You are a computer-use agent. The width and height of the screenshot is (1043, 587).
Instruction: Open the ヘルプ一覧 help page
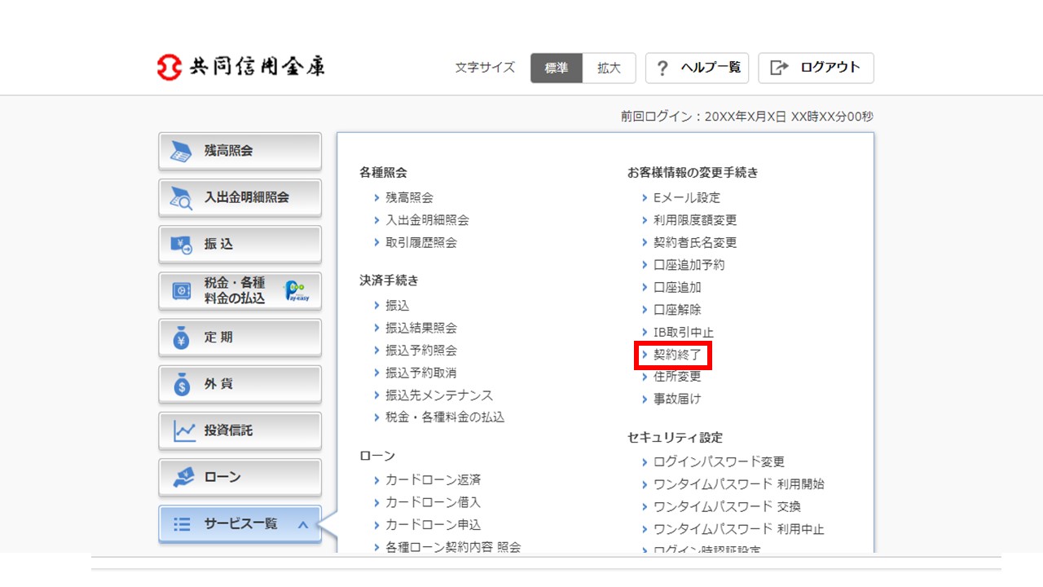[x=697, y=68]
